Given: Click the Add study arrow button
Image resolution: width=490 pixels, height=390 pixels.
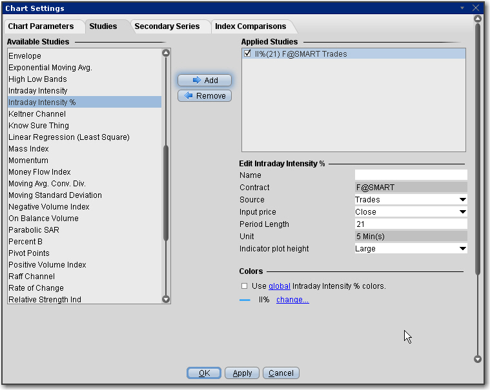Looking at the screenshot, I should [x=205, y=81].
